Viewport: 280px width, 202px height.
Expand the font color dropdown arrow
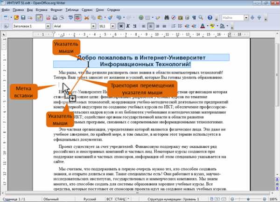207,26
